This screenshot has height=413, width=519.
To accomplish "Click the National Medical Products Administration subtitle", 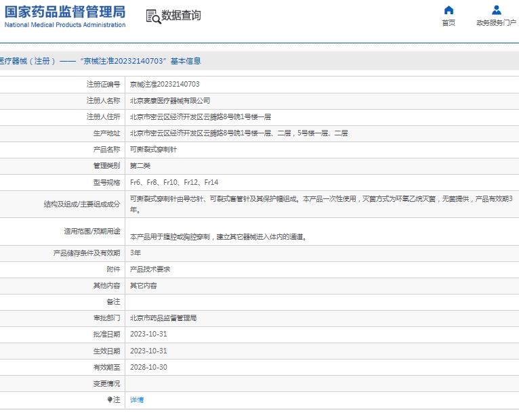I will click(x=65, y=25).
